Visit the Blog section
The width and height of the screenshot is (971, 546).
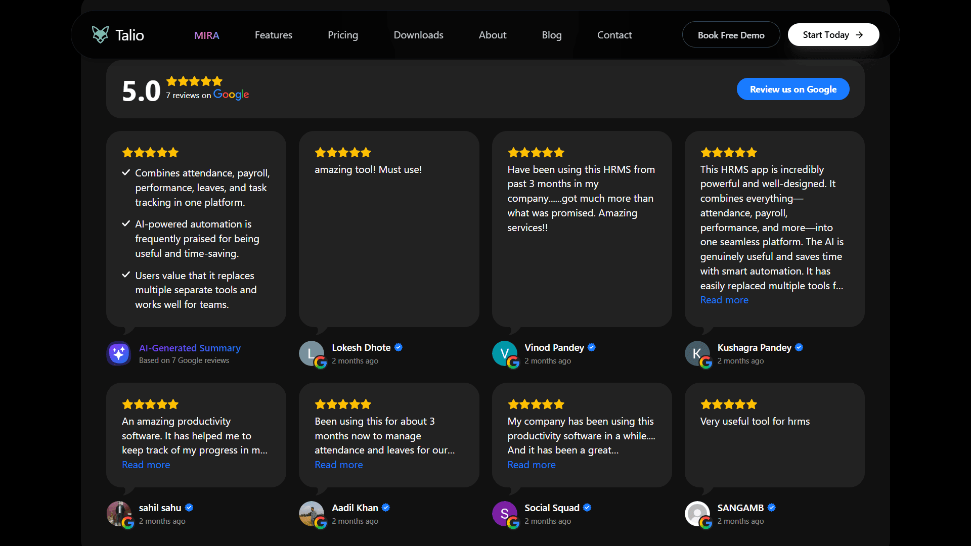(x=552, y=35)
